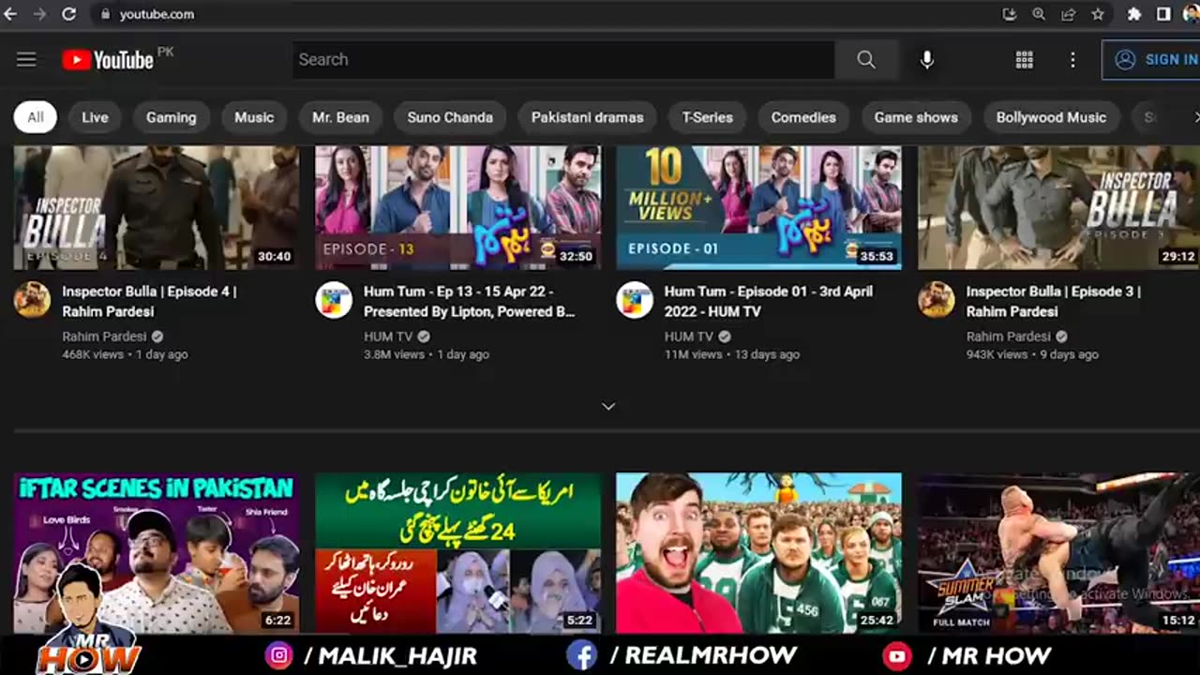Open the browser extensions puzzle icon
This screenshot has width=1200, height=675.
[1133, 14]
